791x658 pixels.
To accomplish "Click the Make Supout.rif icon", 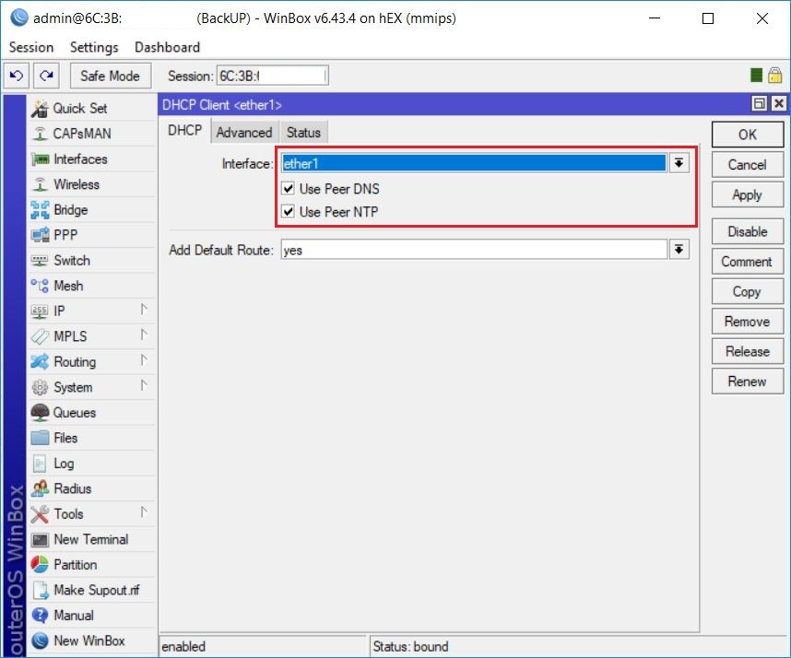I will point(40,590).
